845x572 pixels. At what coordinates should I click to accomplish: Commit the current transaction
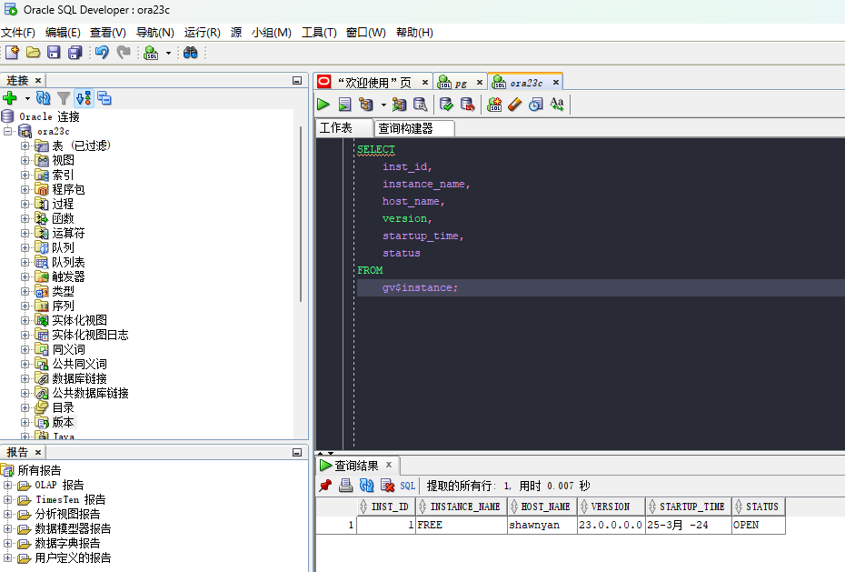point(446,104)
